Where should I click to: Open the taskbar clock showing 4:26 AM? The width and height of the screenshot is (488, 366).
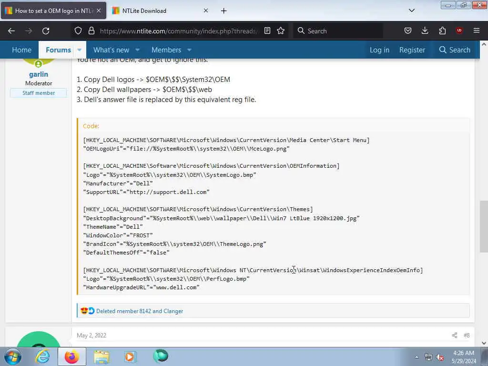464,357
